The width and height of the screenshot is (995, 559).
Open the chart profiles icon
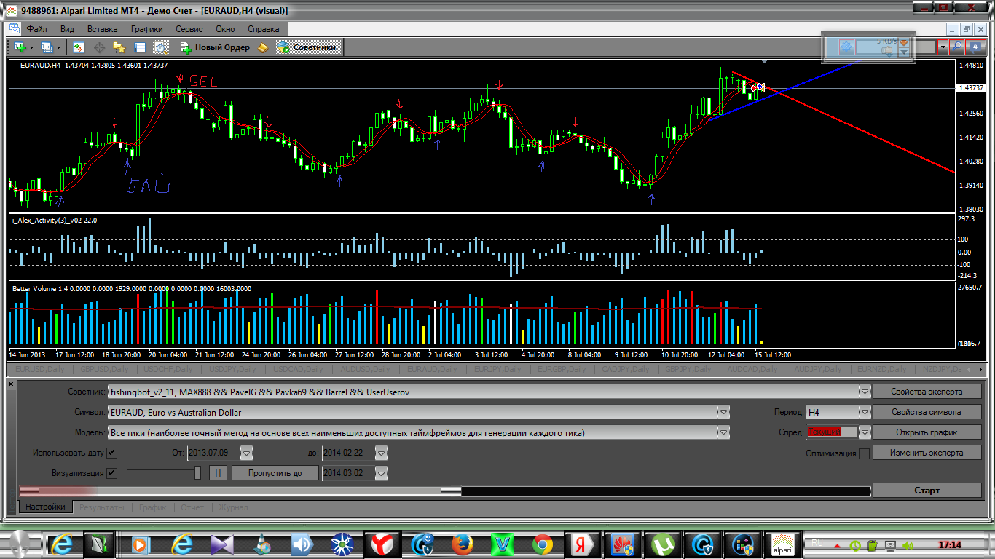[47, 47]
